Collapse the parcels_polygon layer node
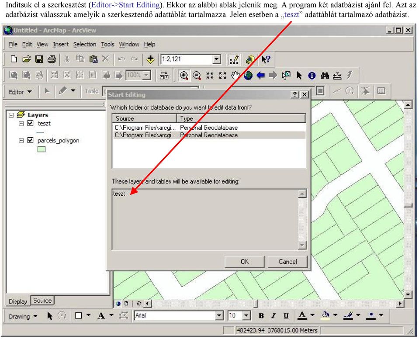The width and height of the screenshot is (419, 339). tap(21, 141)
